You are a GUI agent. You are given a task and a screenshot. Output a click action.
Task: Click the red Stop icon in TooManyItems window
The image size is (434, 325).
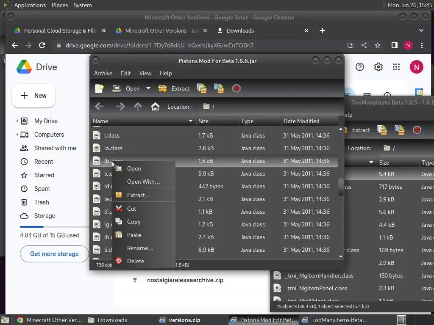click(x=417, y=130)
